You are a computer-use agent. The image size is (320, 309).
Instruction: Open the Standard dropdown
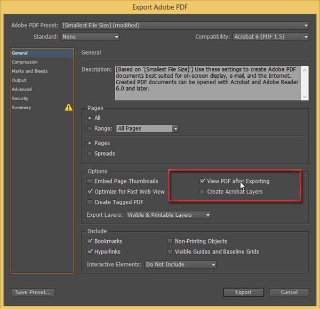pos(90,37)
